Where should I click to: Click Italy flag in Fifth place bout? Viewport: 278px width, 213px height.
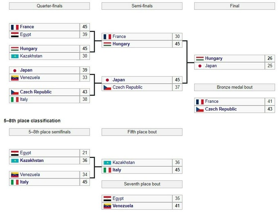click(x=108, y=170)
